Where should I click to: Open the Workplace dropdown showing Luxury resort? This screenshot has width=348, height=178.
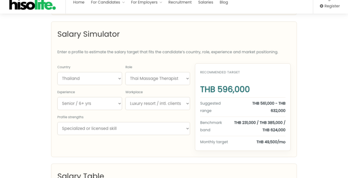[157, 103]
